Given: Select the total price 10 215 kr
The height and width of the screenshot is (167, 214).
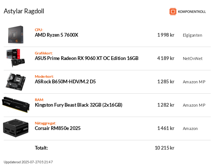Looking at the screenshot, I should click(164, 148).
